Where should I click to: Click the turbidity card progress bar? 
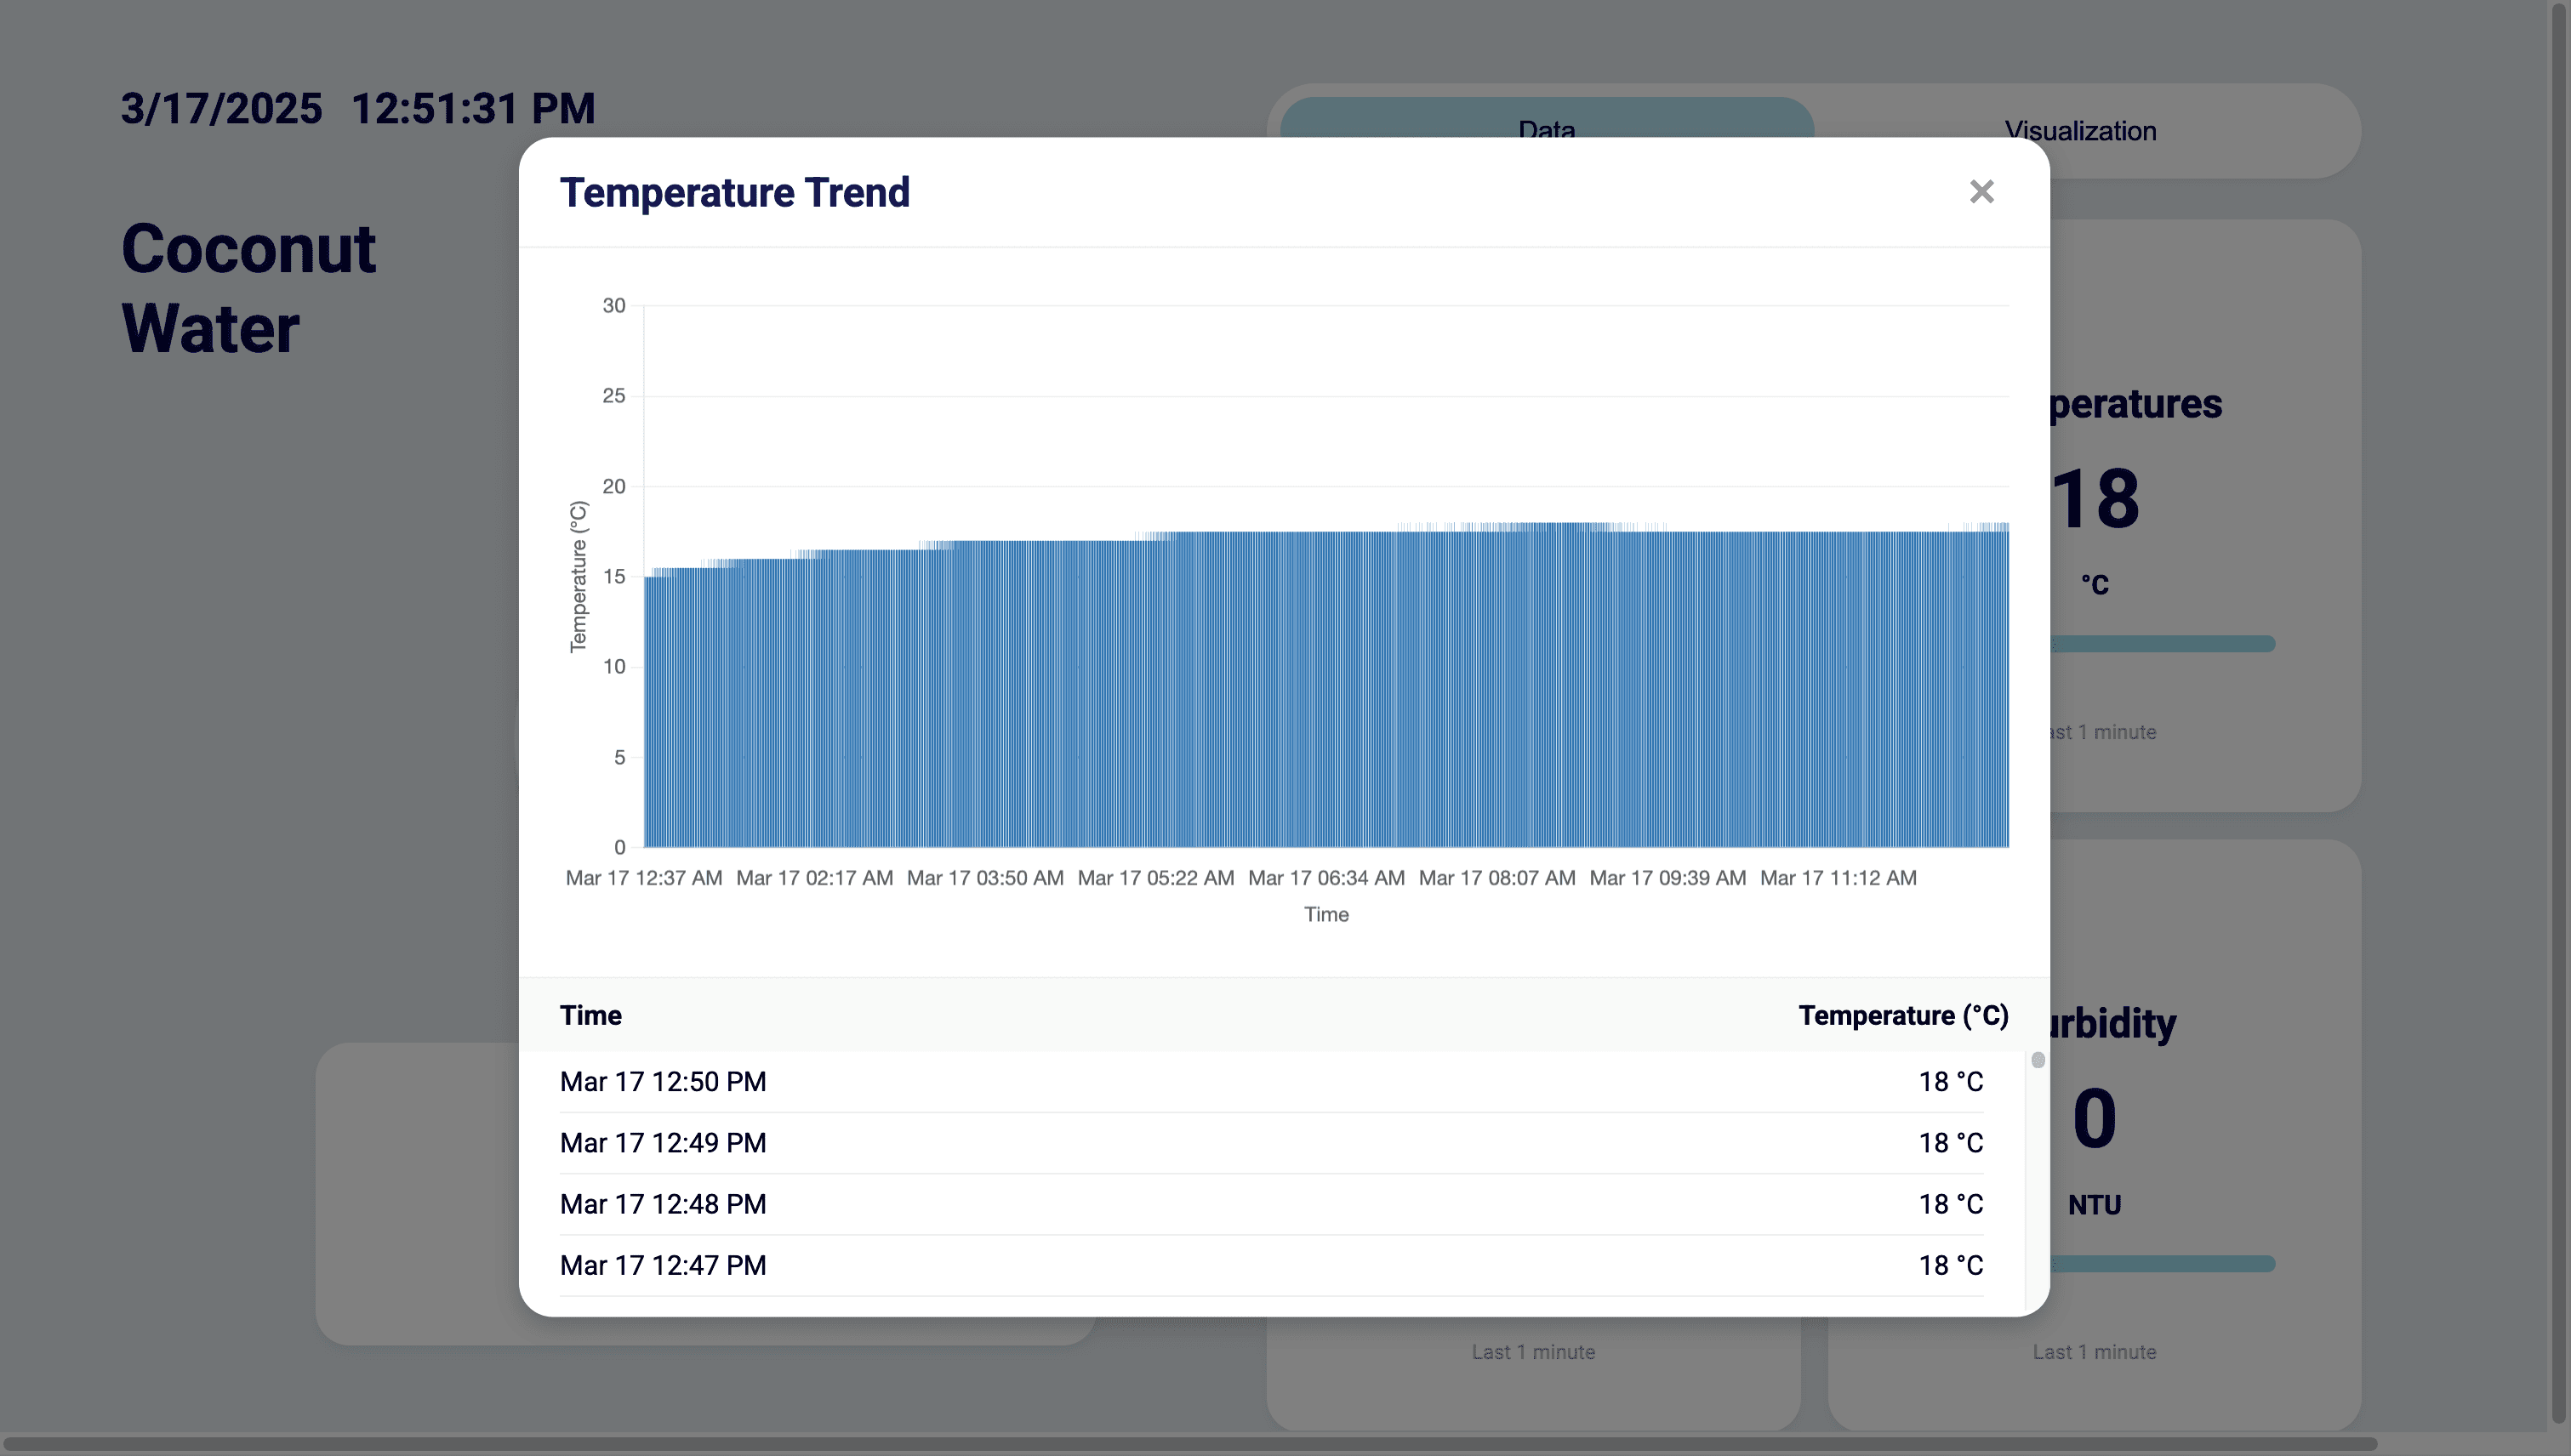point(2161,1264)
